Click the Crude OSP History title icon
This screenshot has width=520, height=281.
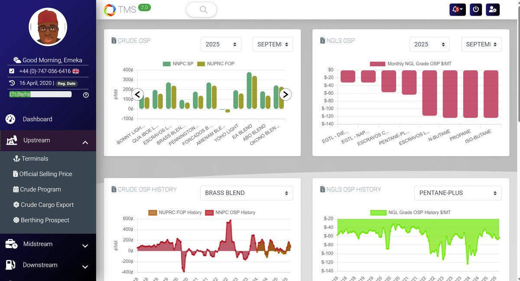point(114,189)
